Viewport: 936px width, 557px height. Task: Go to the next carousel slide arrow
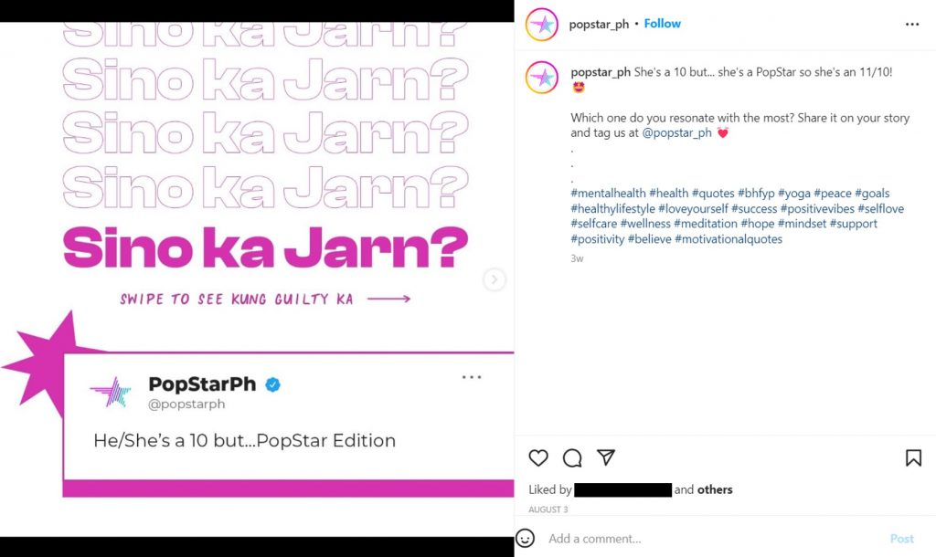coord(494,279)
